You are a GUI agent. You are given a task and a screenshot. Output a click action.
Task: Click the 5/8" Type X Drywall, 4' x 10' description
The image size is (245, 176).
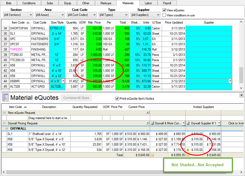click(x=49, y=144)
